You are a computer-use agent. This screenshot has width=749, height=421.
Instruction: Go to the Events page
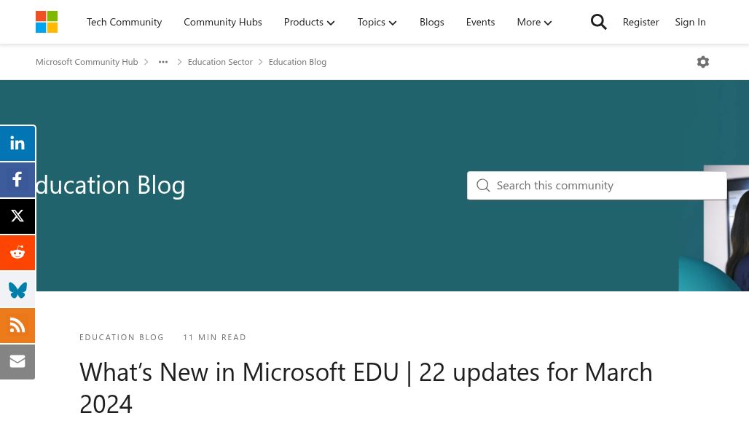click(x=480, y=22)
